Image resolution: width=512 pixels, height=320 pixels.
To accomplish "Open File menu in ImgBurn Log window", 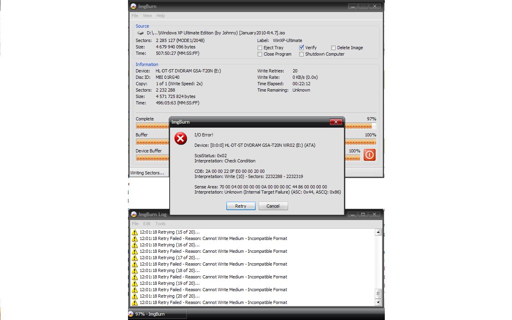I will 135,224.
